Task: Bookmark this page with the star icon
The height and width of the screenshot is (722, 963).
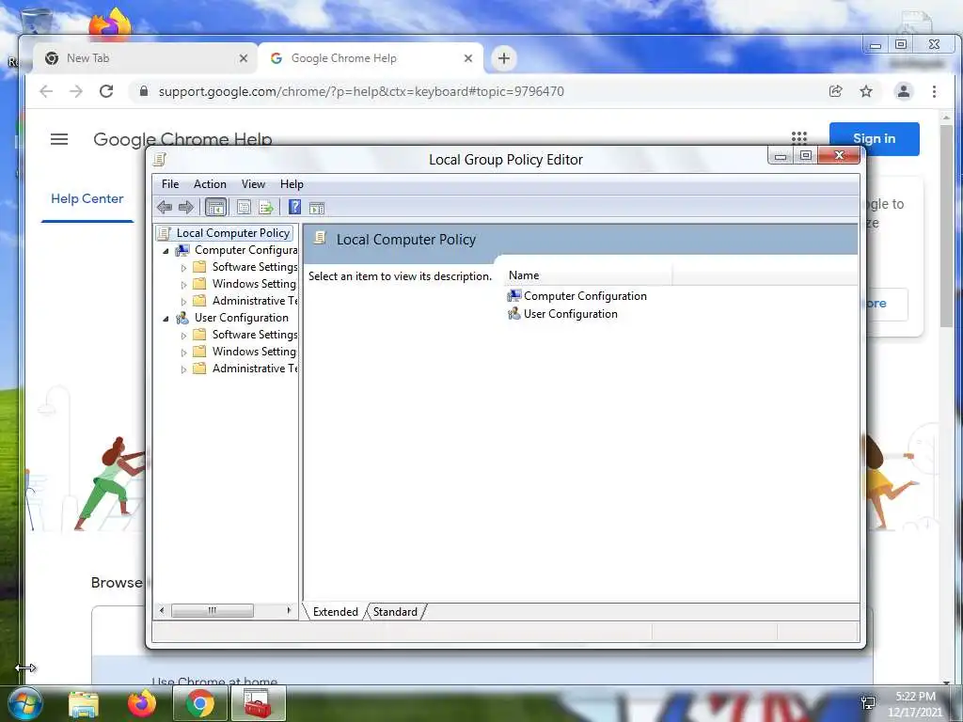Action: pos(866,91)
